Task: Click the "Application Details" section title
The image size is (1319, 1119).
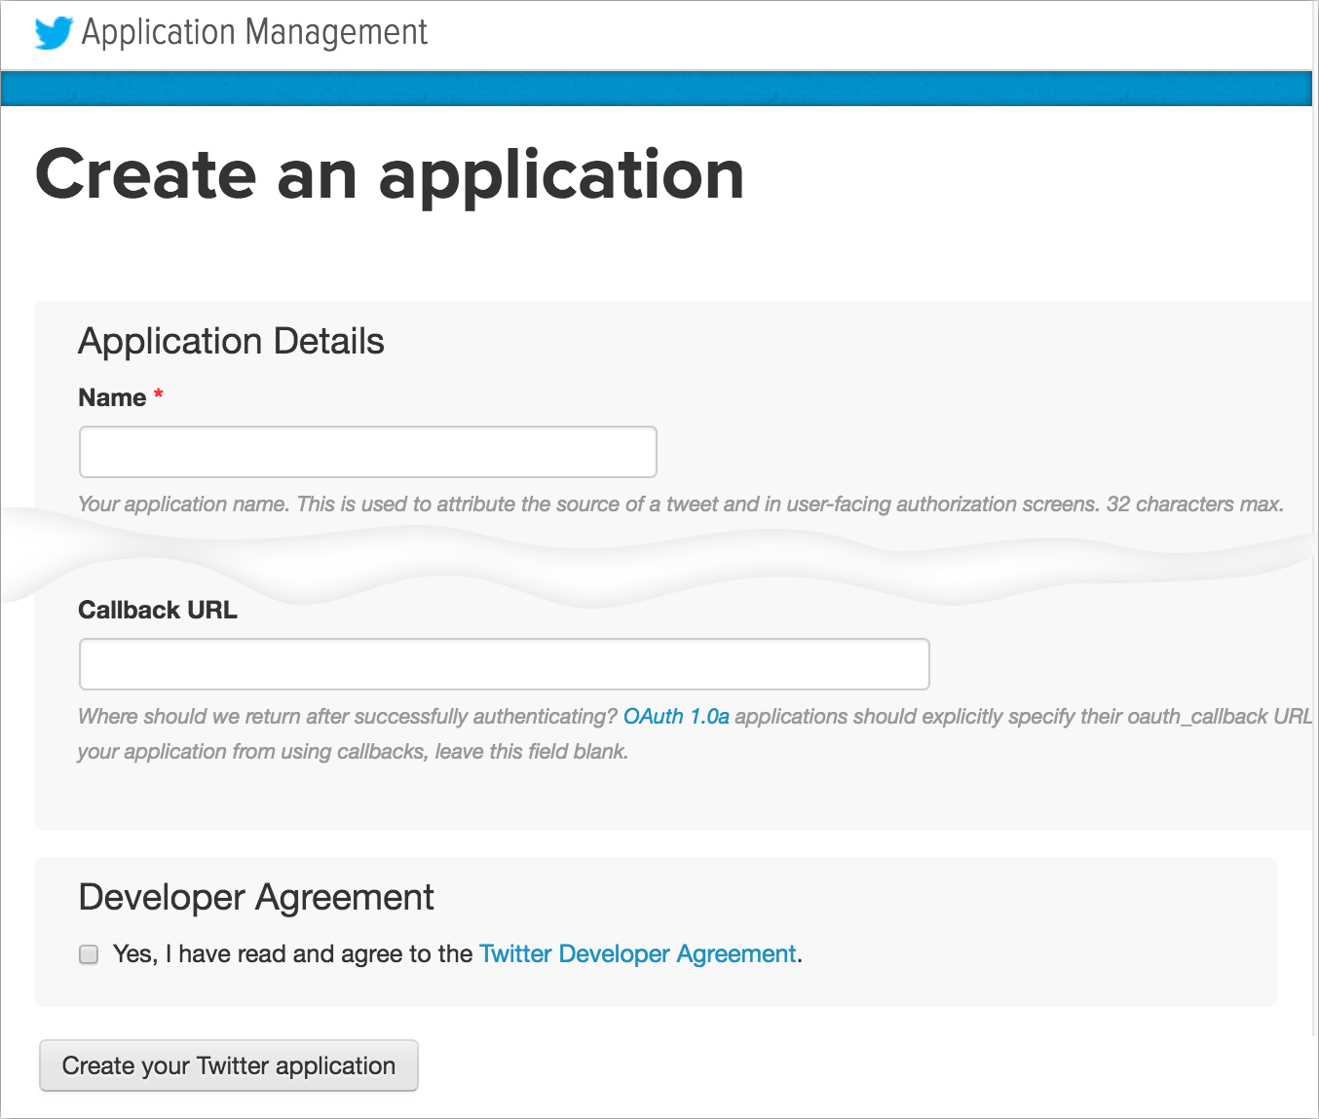Action: [232, 342]
